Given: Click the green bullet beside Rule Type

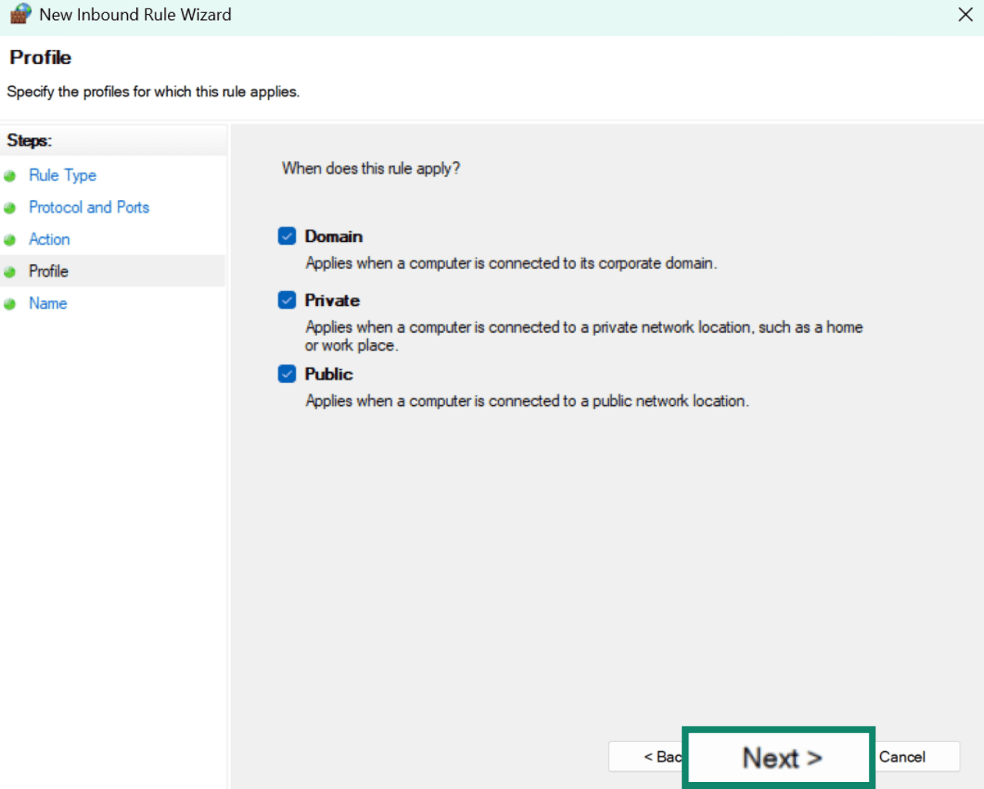Looking at the screenshot, I should pyautogui.click(x=10, y=176).
